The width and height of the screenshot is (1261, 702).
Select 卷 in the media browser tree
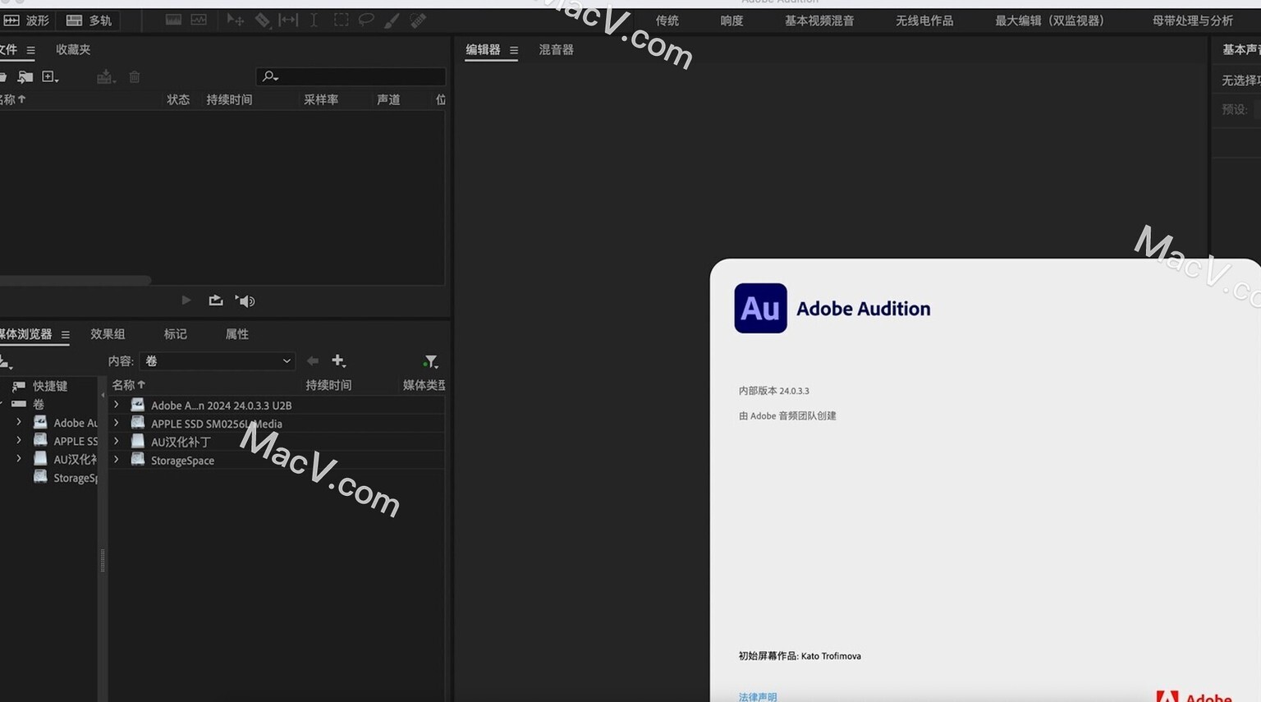(x=39, y=404)
